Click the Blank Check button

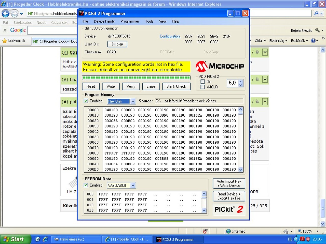[x=176, y=86]
